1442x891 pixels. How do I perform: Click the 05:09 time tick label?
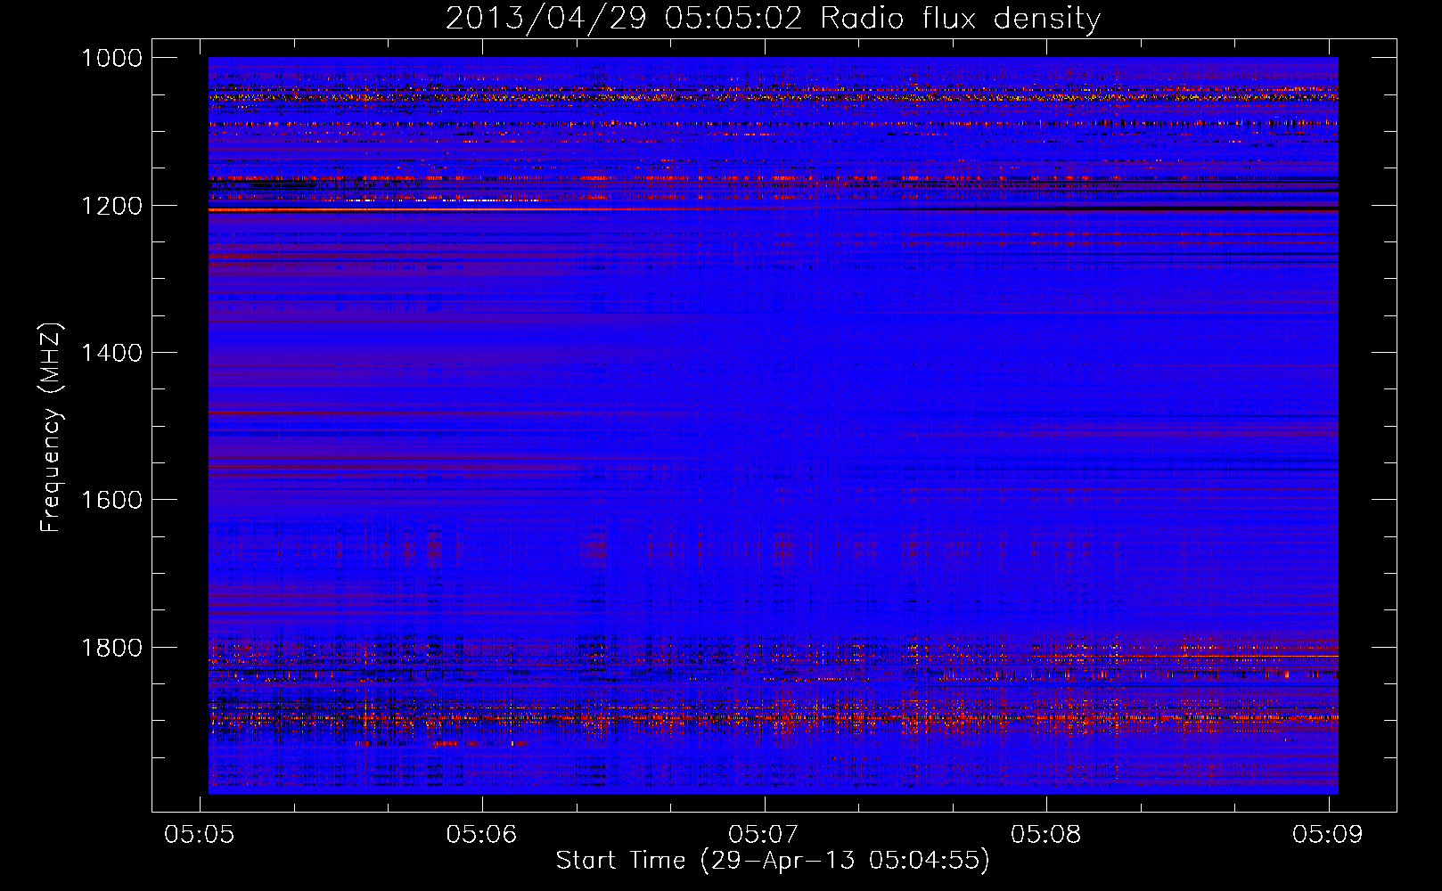tap(1328, 834)
